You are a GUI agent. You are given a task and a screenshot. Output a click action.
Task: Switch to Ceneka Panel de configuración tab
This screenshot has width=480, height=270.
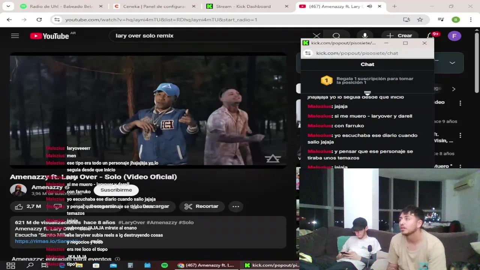(x=155, y=6)
